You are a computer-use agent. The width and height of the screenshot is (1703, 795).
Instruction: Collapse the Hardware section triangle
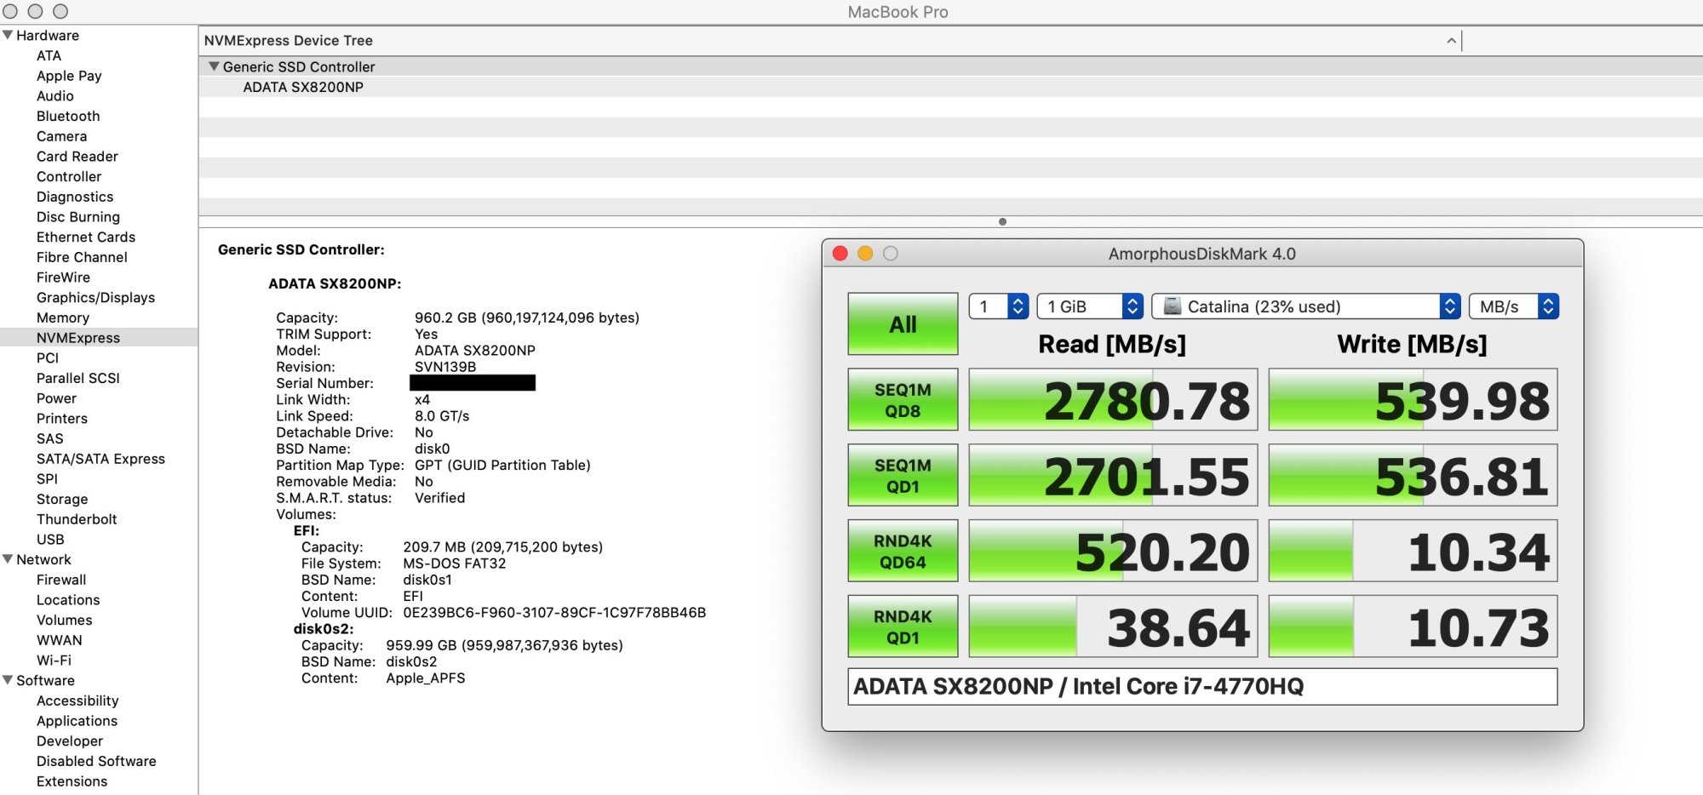click(x=8, y=35)
